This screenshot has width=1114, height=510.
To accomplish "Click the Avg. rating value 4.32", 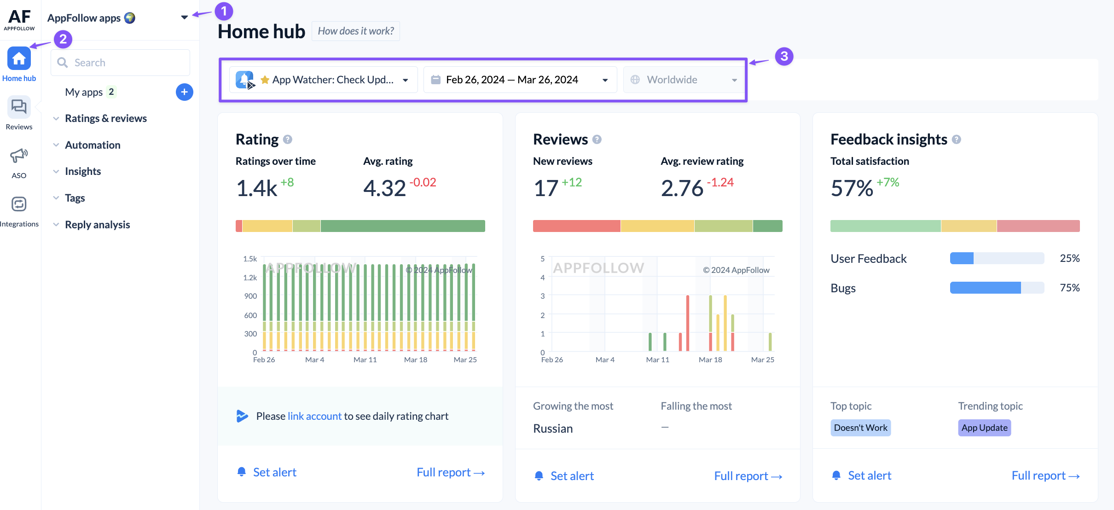I will (x=384, y=188).
